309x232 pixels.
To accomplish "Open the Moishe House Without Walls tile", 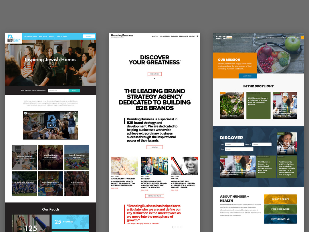I will tap(51, 158).
